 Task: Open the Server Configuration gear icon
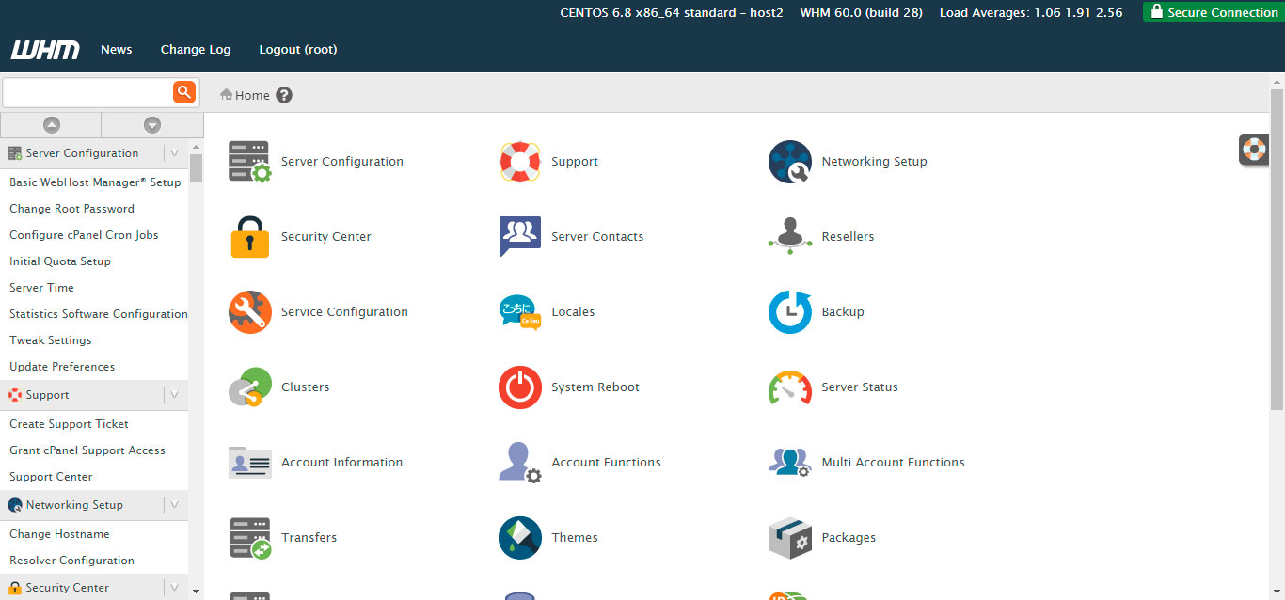249,162
